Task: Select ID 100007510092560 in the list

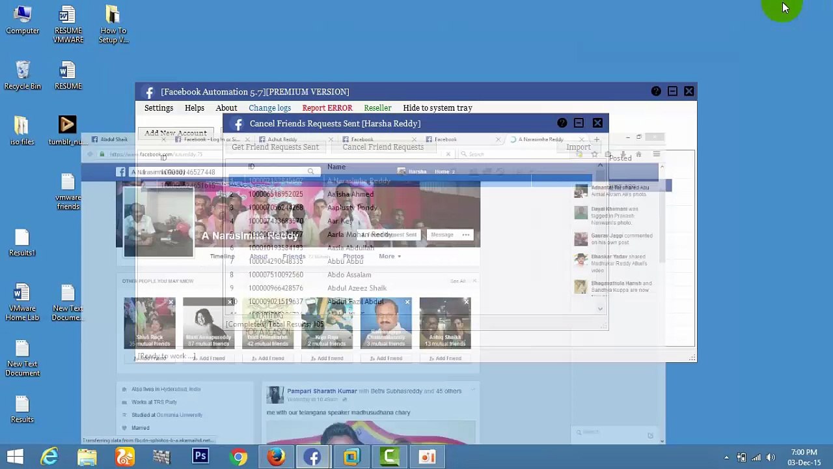Action: pos(276,275)
